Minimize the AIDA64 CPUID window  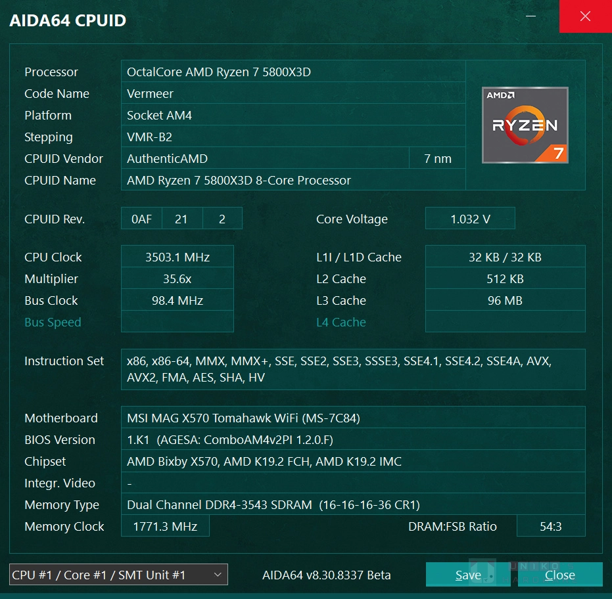click(531, 16)
